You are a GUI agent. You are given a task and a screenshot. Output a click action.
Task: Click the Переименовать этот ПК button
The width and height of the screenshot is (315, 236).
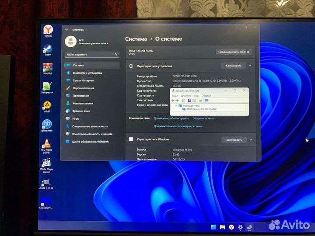tap(234, 52)
